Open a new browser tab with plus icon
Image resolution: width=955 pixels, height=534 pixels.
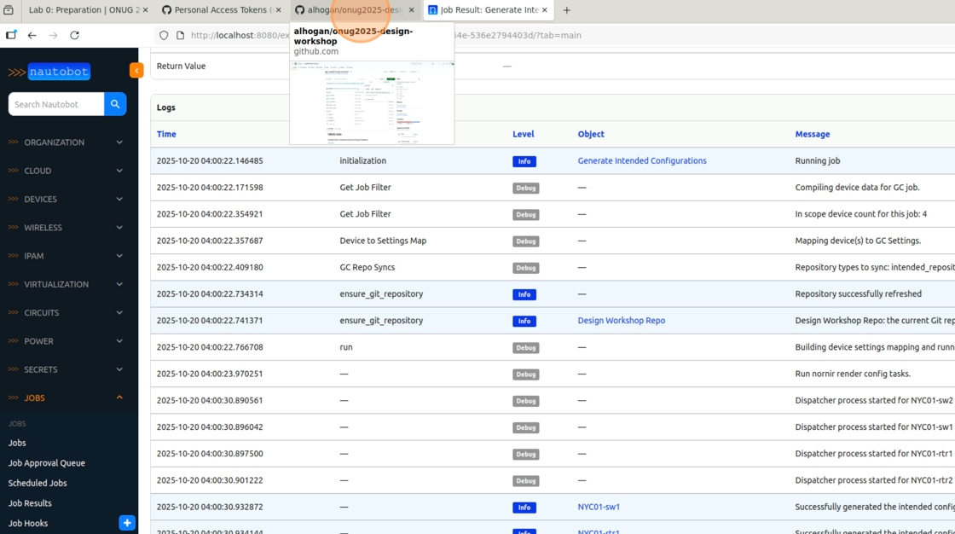tap(567, 10)
